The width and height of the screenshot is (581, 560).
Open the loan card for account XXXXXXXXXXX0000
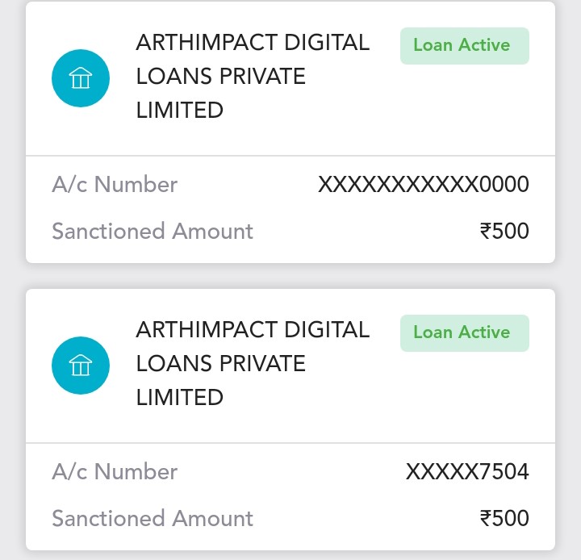click(290, 132)
